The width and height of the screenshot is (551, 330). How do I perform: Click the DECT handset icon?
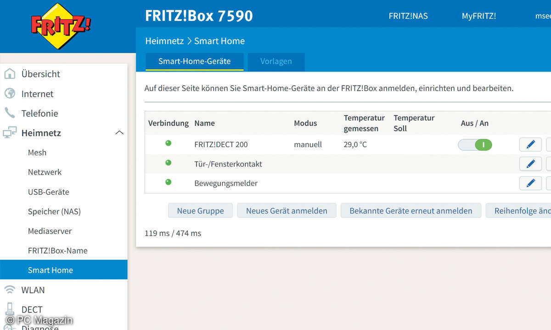point(10,309)
